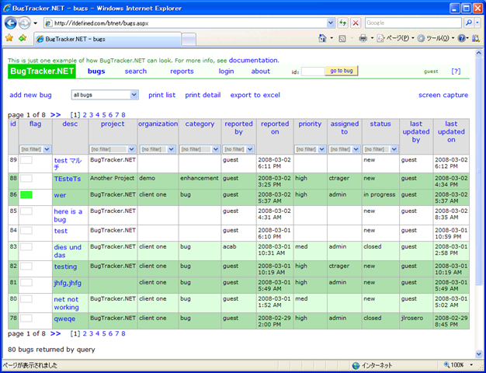This screenshot has height=373, width=486.
Task: Open the Tools (ツール) menu
Action: pos(436,39)
